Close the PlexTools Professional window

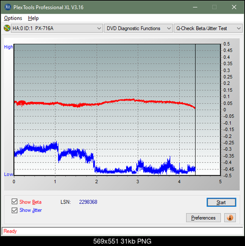pos(234,7)
